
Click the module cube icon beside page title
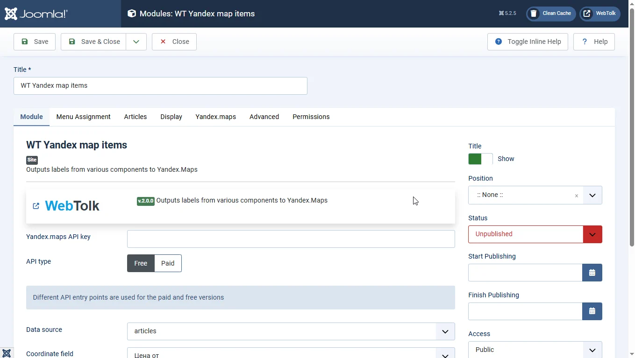(x=132, y=14)
